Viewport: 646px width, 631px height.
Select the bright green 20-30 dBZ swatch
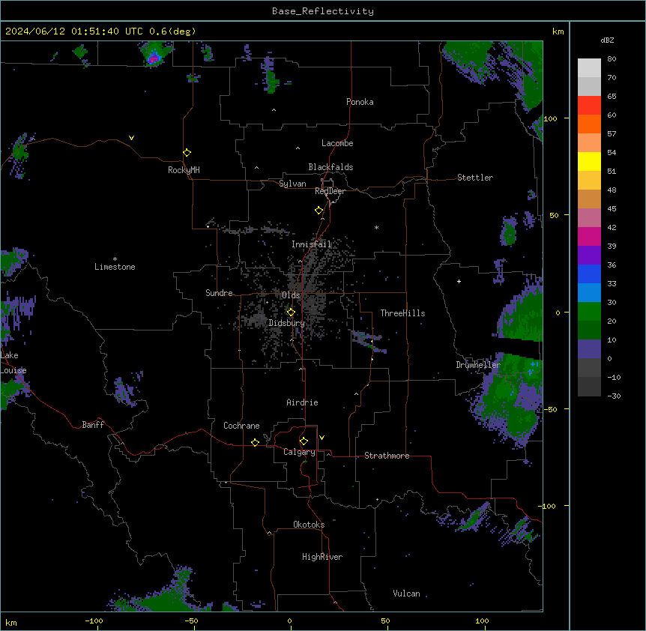pos(589,312)
